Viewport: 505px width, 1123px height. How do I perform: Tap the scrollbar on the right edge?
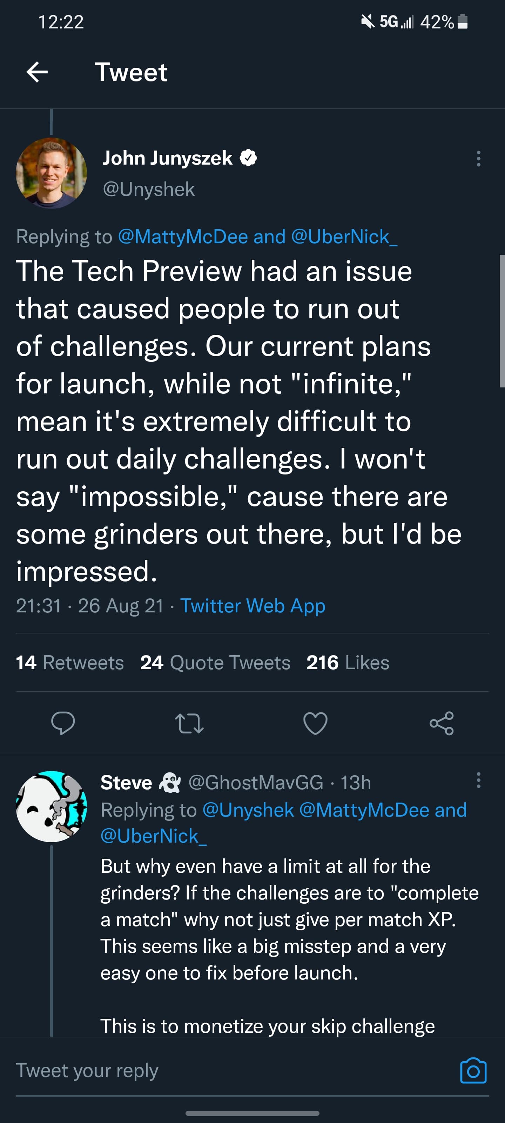[501, 321]
